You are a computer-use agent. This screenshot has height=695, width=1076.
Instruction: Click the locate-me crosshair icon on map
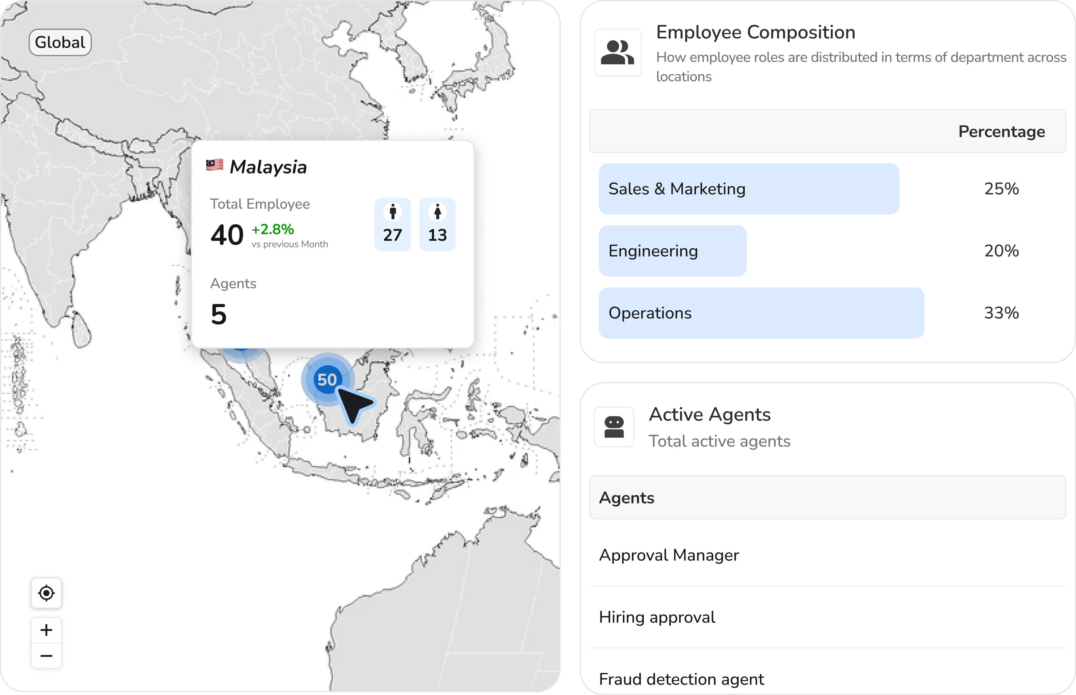coord(47,594)
